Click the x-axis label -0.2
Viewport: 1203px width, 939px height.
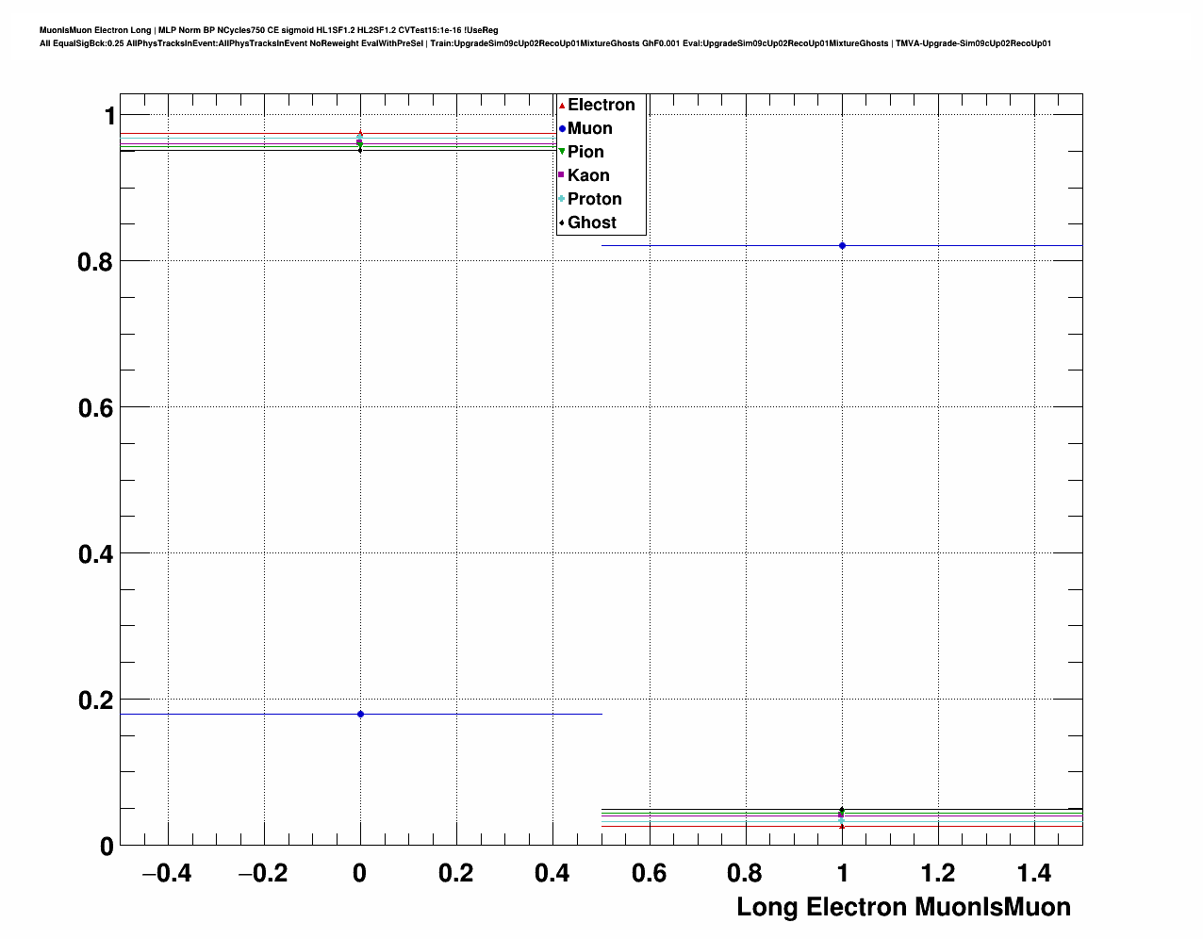(x=262, y=874)
